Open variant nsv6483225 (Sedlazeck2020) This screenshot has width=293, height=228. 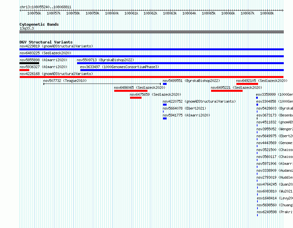coord(45,53)
